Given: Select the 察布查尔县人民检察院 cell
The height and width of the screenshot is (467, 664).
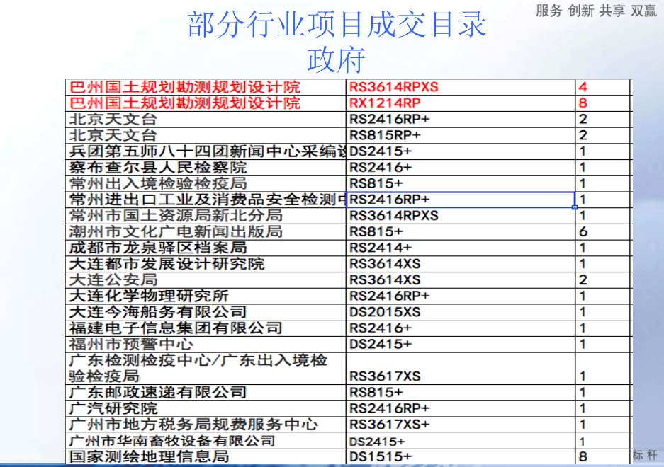Looking at the screenshot, I should coord(206,168).
